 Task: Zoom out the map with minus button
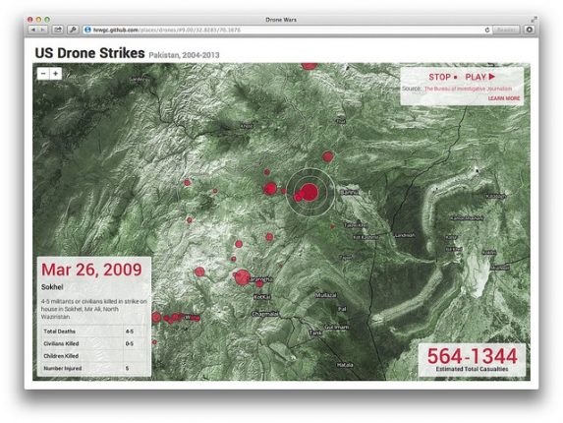pos(43,74)
